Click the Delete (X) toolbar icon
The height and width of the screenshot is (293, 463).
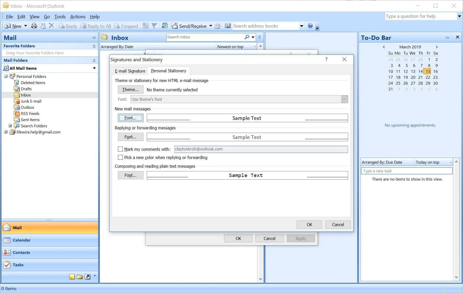(51, 25)
